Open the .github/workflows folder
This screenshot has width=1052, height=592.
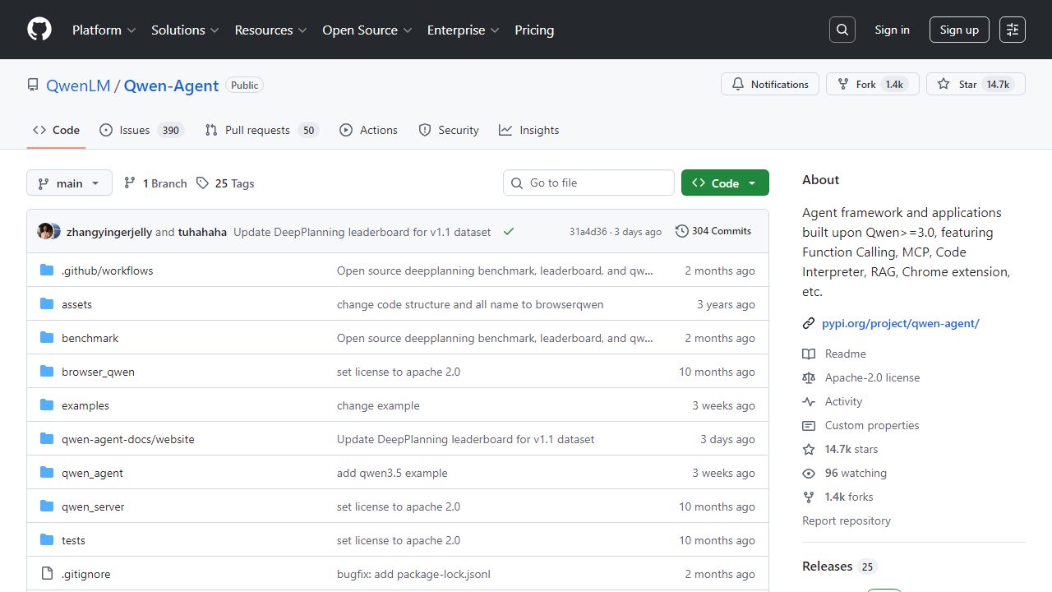click(x=107, y=271)
